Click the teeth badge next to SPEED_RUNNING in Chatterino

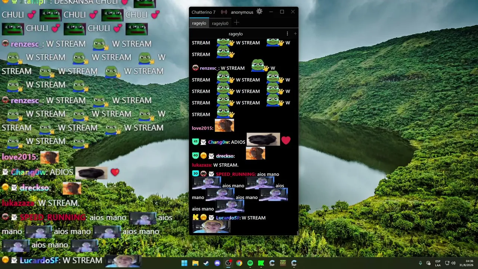pos(203,174)
